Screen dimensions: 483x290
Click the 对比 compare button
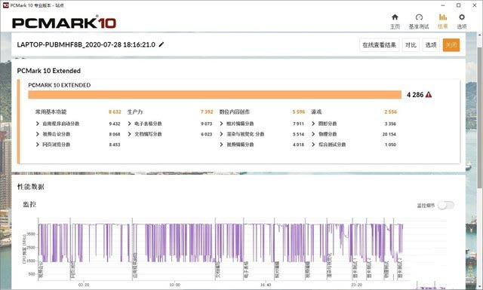tap(411, 45)
